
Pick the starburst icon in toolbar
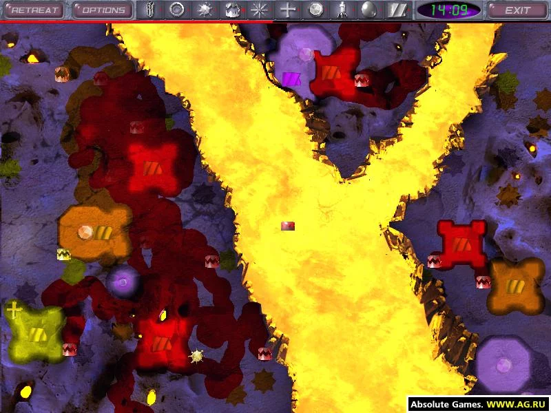point(259,10)
